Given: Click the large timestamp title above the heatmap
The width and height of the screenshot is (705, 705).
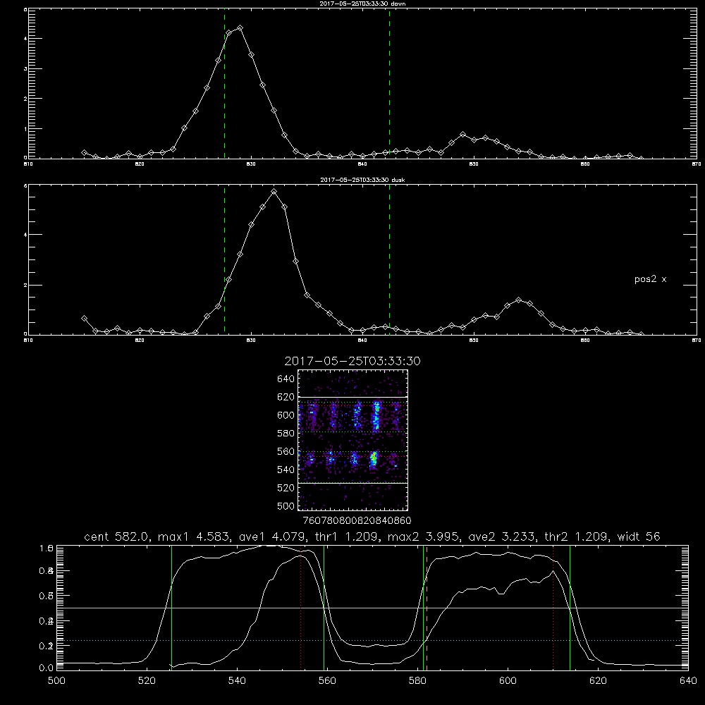Looking at the screenshot, I should (x=352, y=361).
